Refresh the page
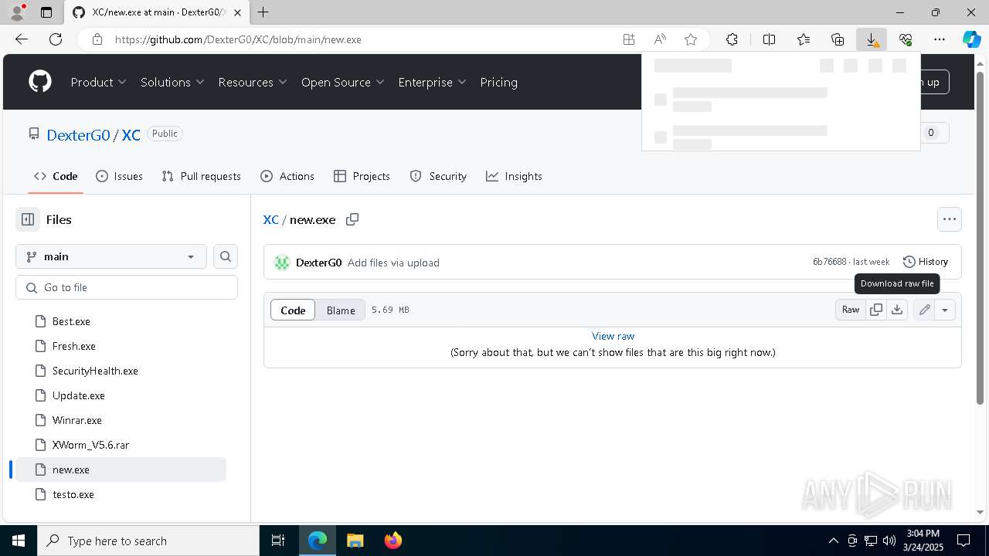 pos(56,39)
